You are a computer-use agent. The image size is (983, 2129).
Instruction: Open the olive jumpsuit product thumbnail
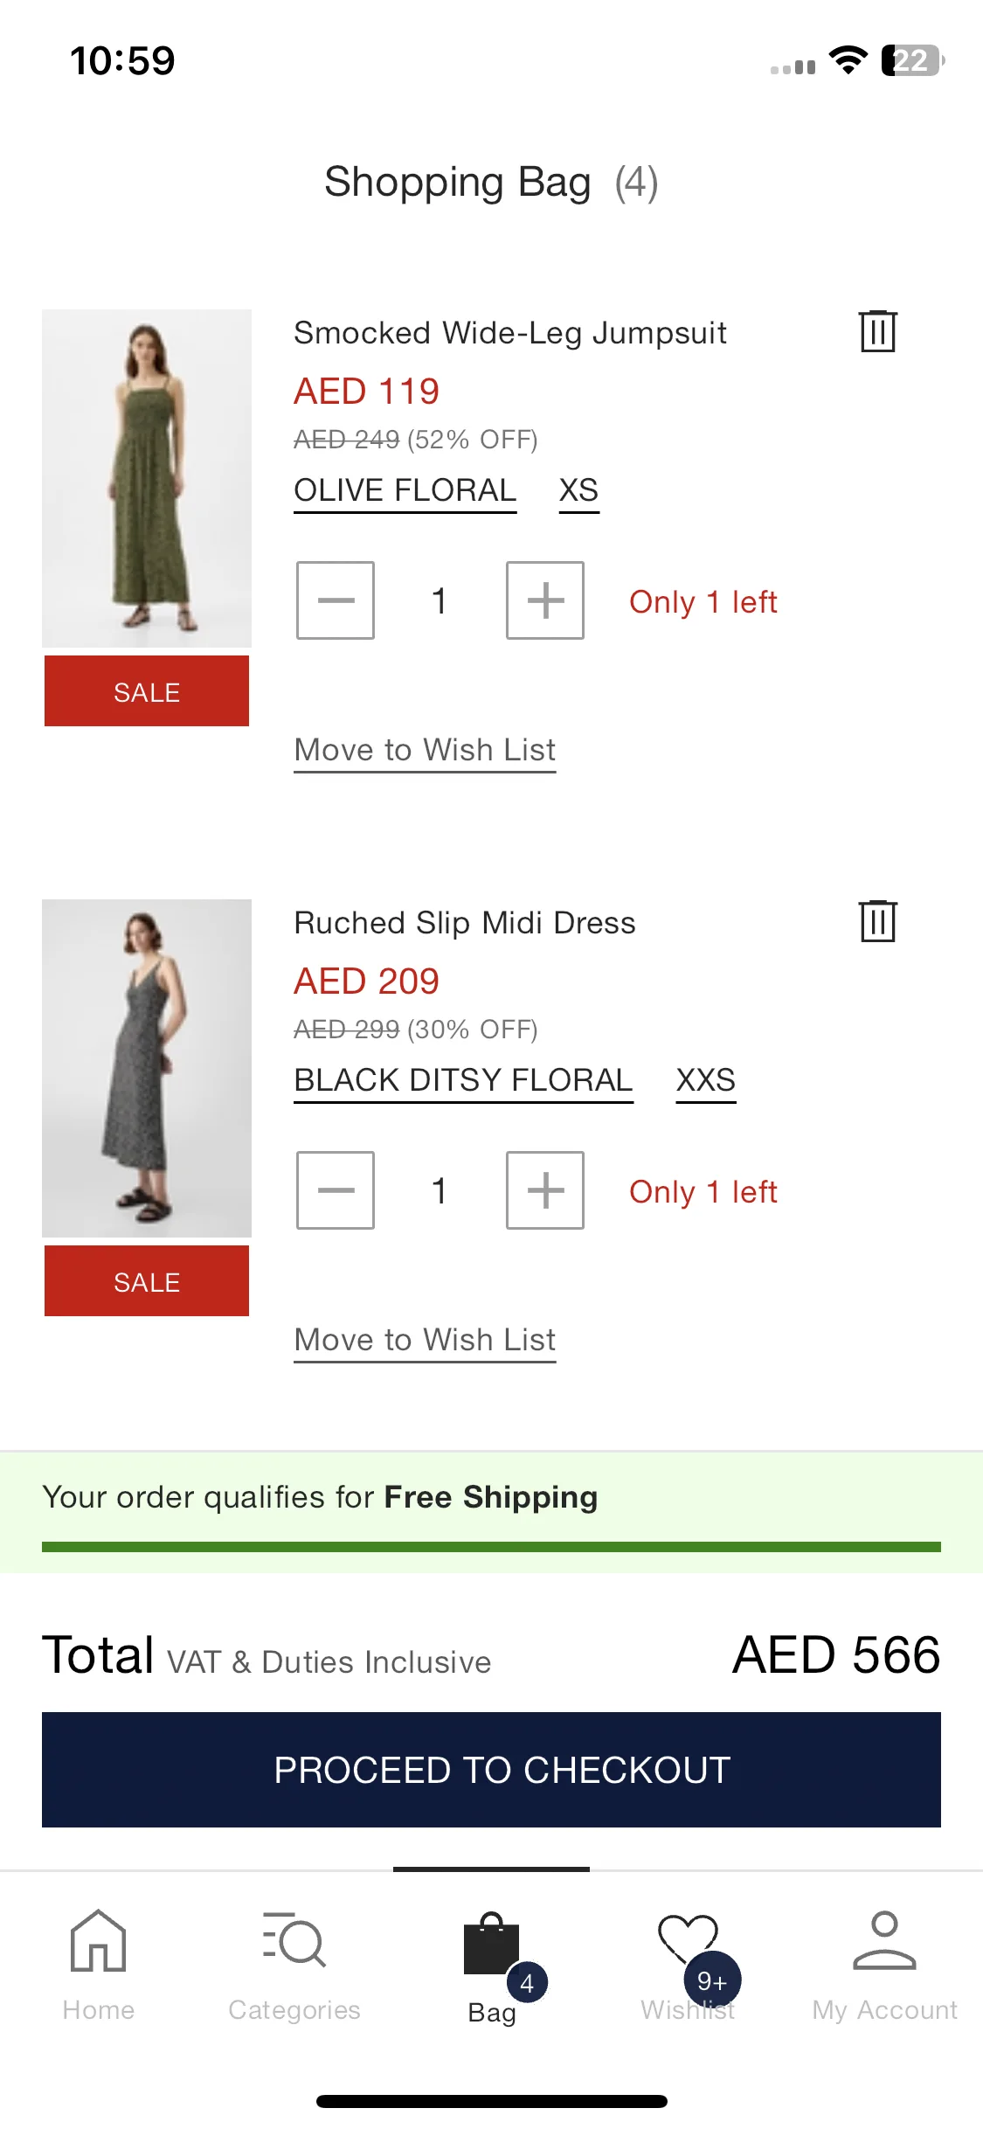coord(147,478)
